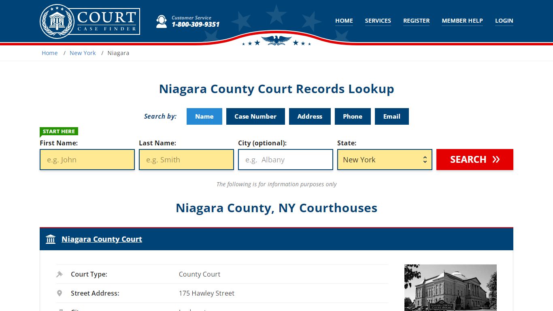The width and height of the screenshot is (553, 311).
Task: Go to New York breadcrumb link
Action: coord(83,53)
